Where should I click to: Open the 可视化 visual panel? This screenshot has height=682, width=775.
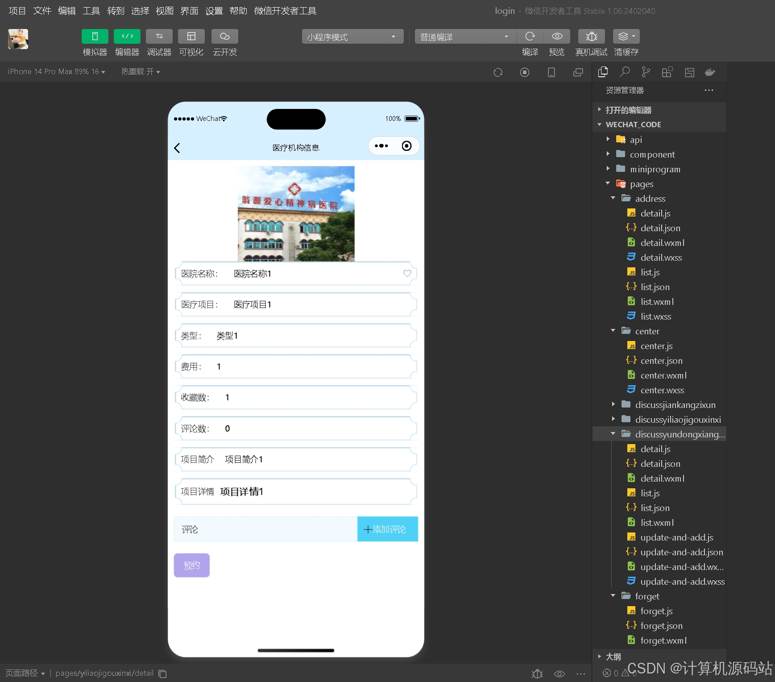click(x=191, y=37)
